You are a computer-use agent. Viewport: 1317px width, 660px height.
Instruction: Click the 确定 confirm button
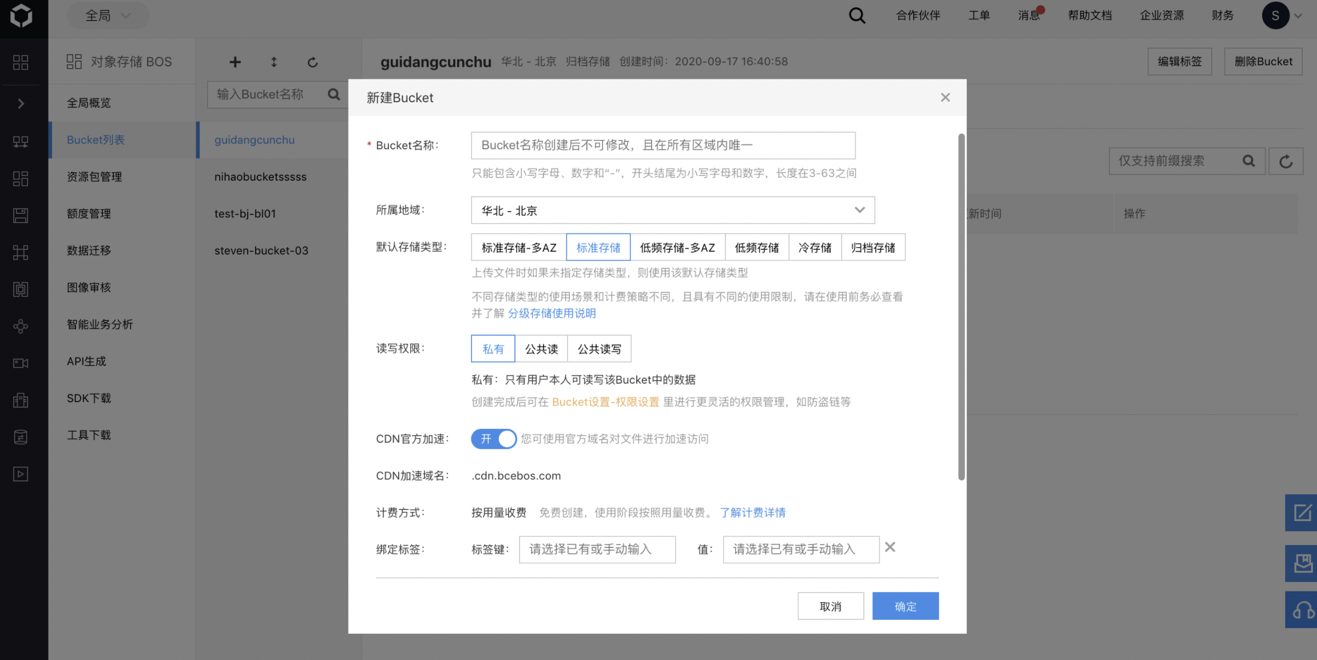(x=905, y=606)
